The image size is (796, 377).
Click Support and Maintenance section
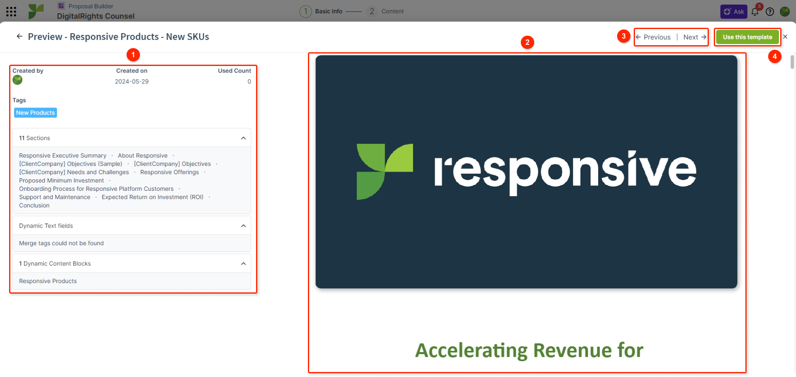(55, 197)
